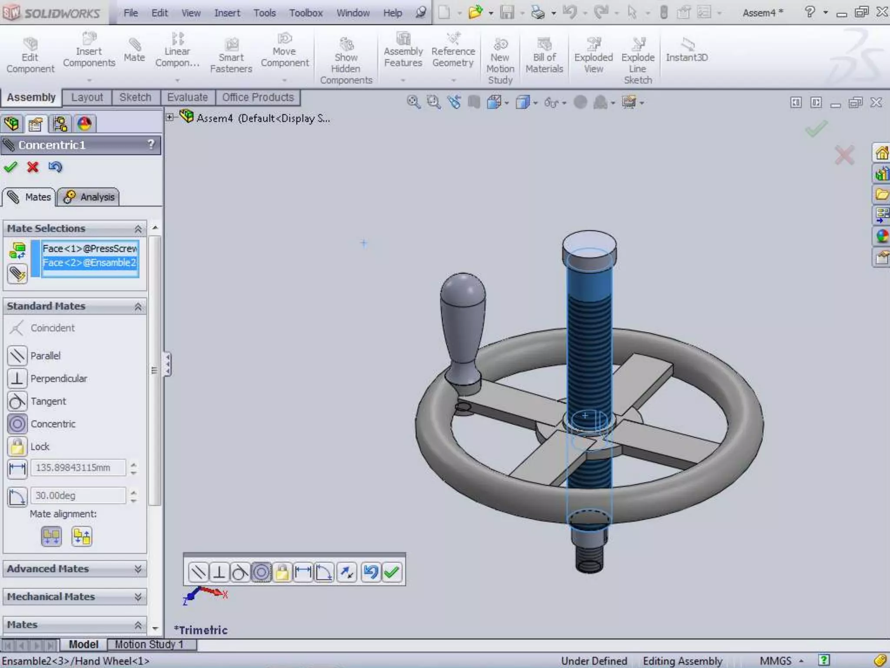Click the 30.00deg angle input field
Viewport: 890px width, 668px height.
click(x=78, y=496)
